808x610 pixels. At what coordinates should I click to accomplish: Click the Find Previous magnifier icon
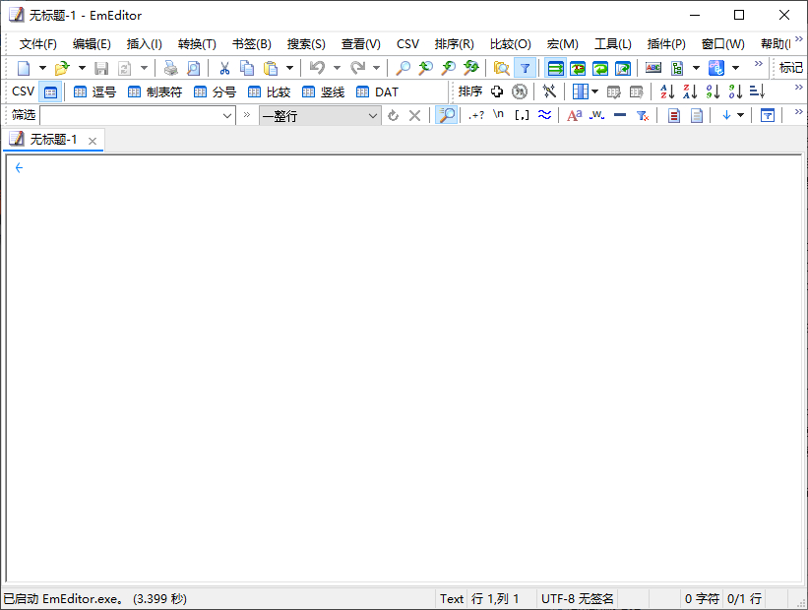coord(425,68)
